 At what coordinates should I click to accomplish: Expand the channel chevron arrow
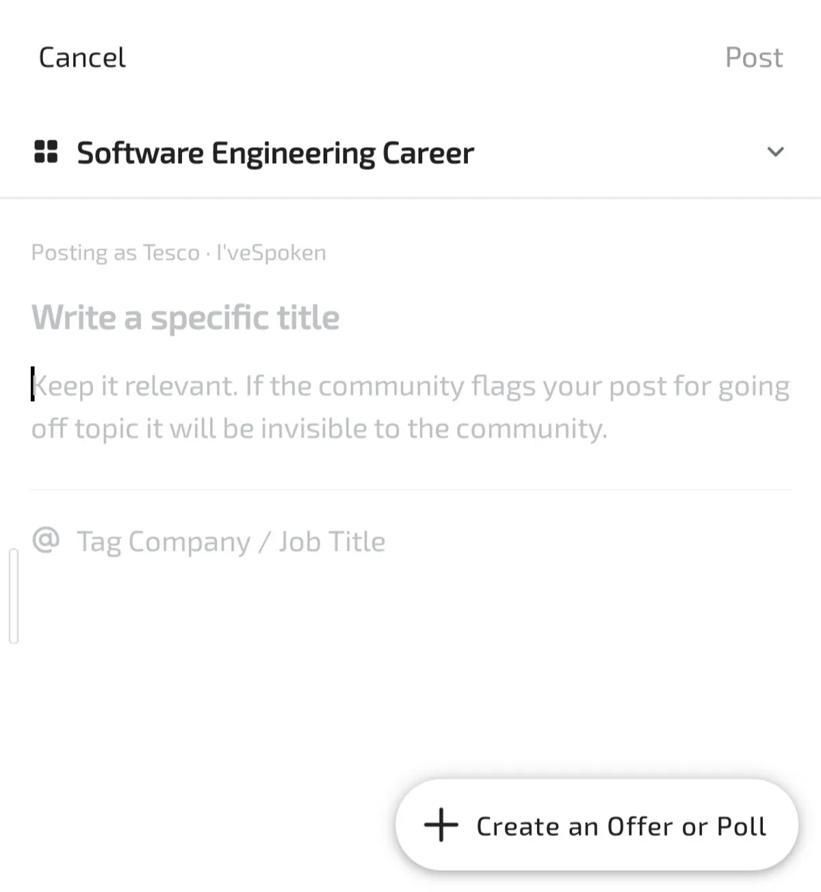click(775, 152)
